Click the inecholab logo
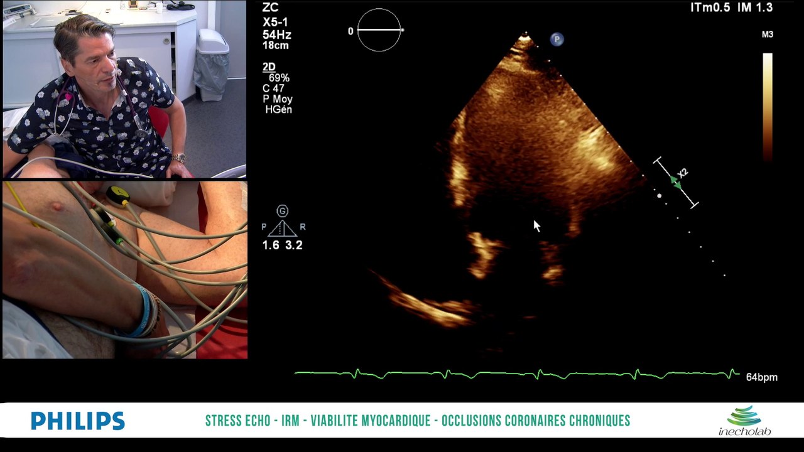The height and width of the screenshot is (452, 804). (744, 421)
